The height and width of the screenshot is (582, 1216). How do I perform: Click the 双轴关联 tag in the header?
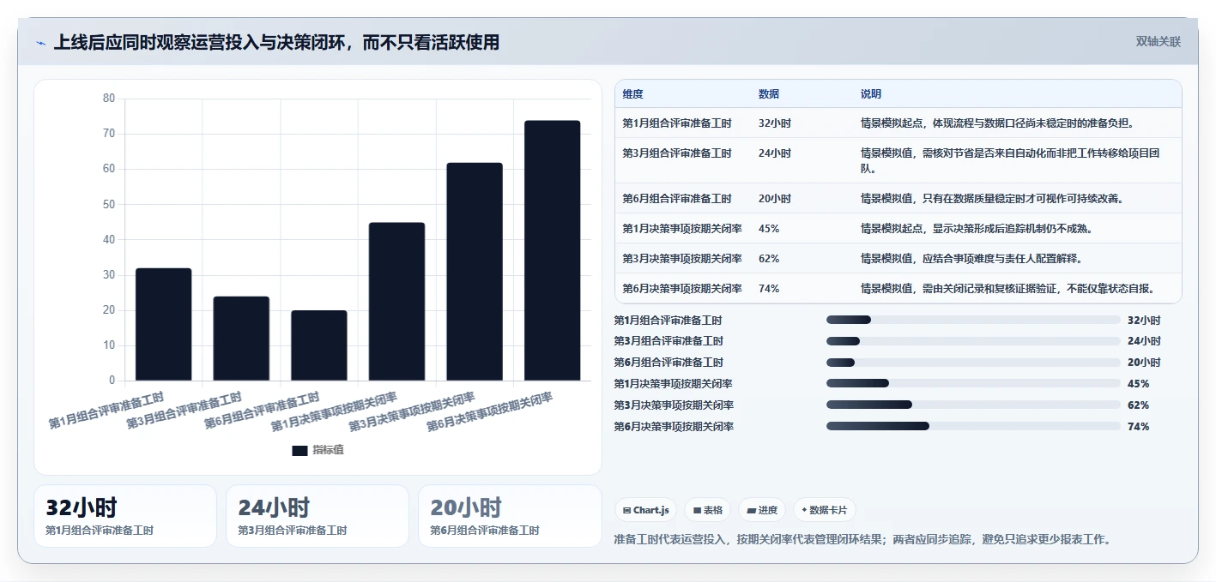(x=1159, y=41)
